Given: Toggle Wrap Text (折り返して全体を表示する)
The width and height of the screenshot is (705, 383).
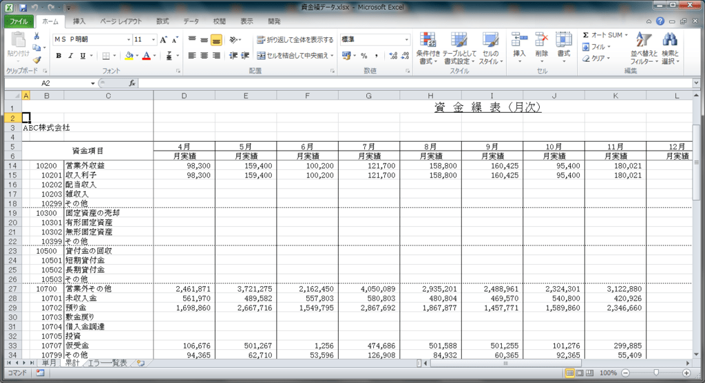Looking at the screenshot, I should click(295, 40).
